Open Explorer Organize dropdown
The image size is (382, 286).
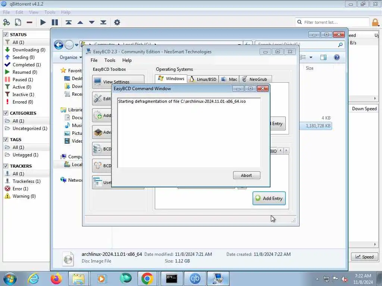pyautogui.click(x=71, y=57)
